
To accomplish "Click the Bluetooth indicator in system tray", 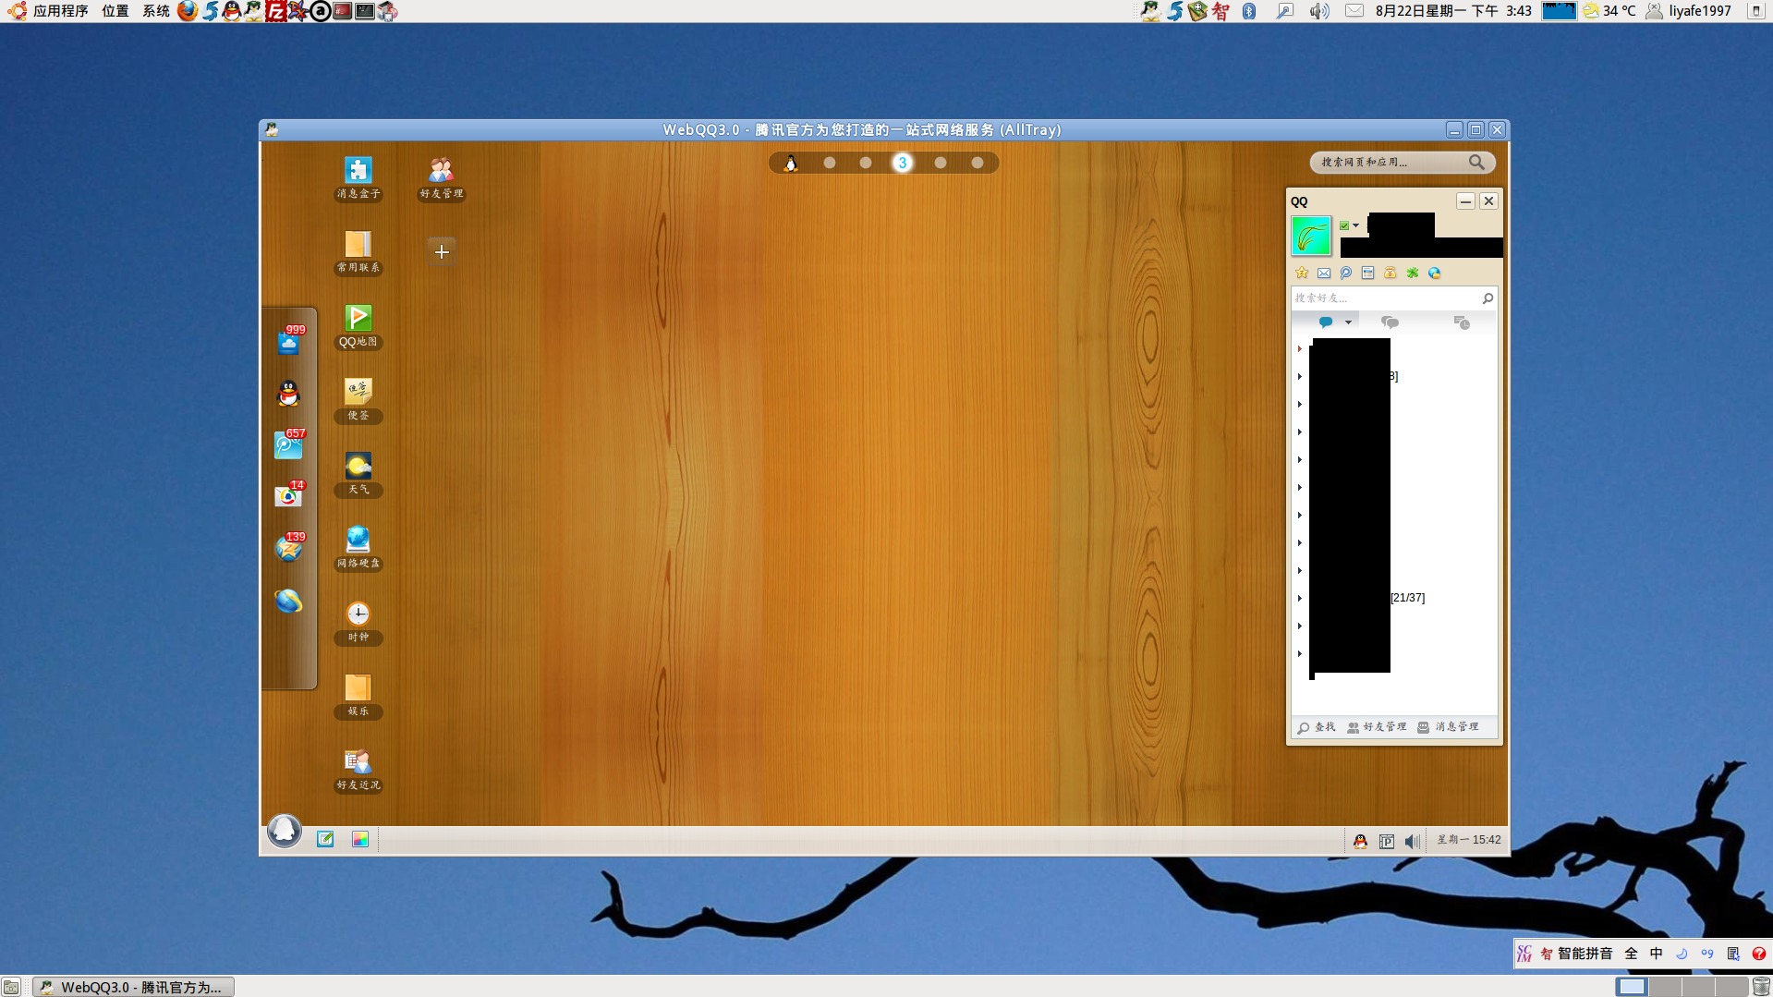I will coord(1249,11).
